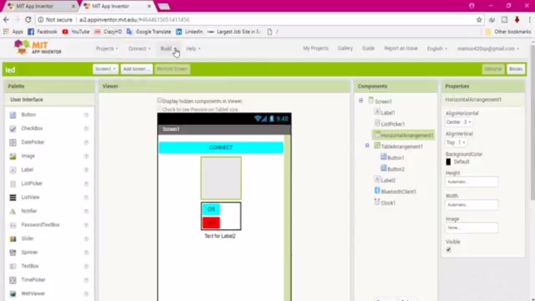This screenshot has width=535, height=301.
Task: Click the MIT App Inventor logo
Action: pos(38,47)
